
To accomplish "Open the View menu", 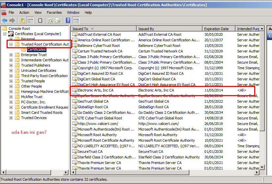I will tap(38, 12).
